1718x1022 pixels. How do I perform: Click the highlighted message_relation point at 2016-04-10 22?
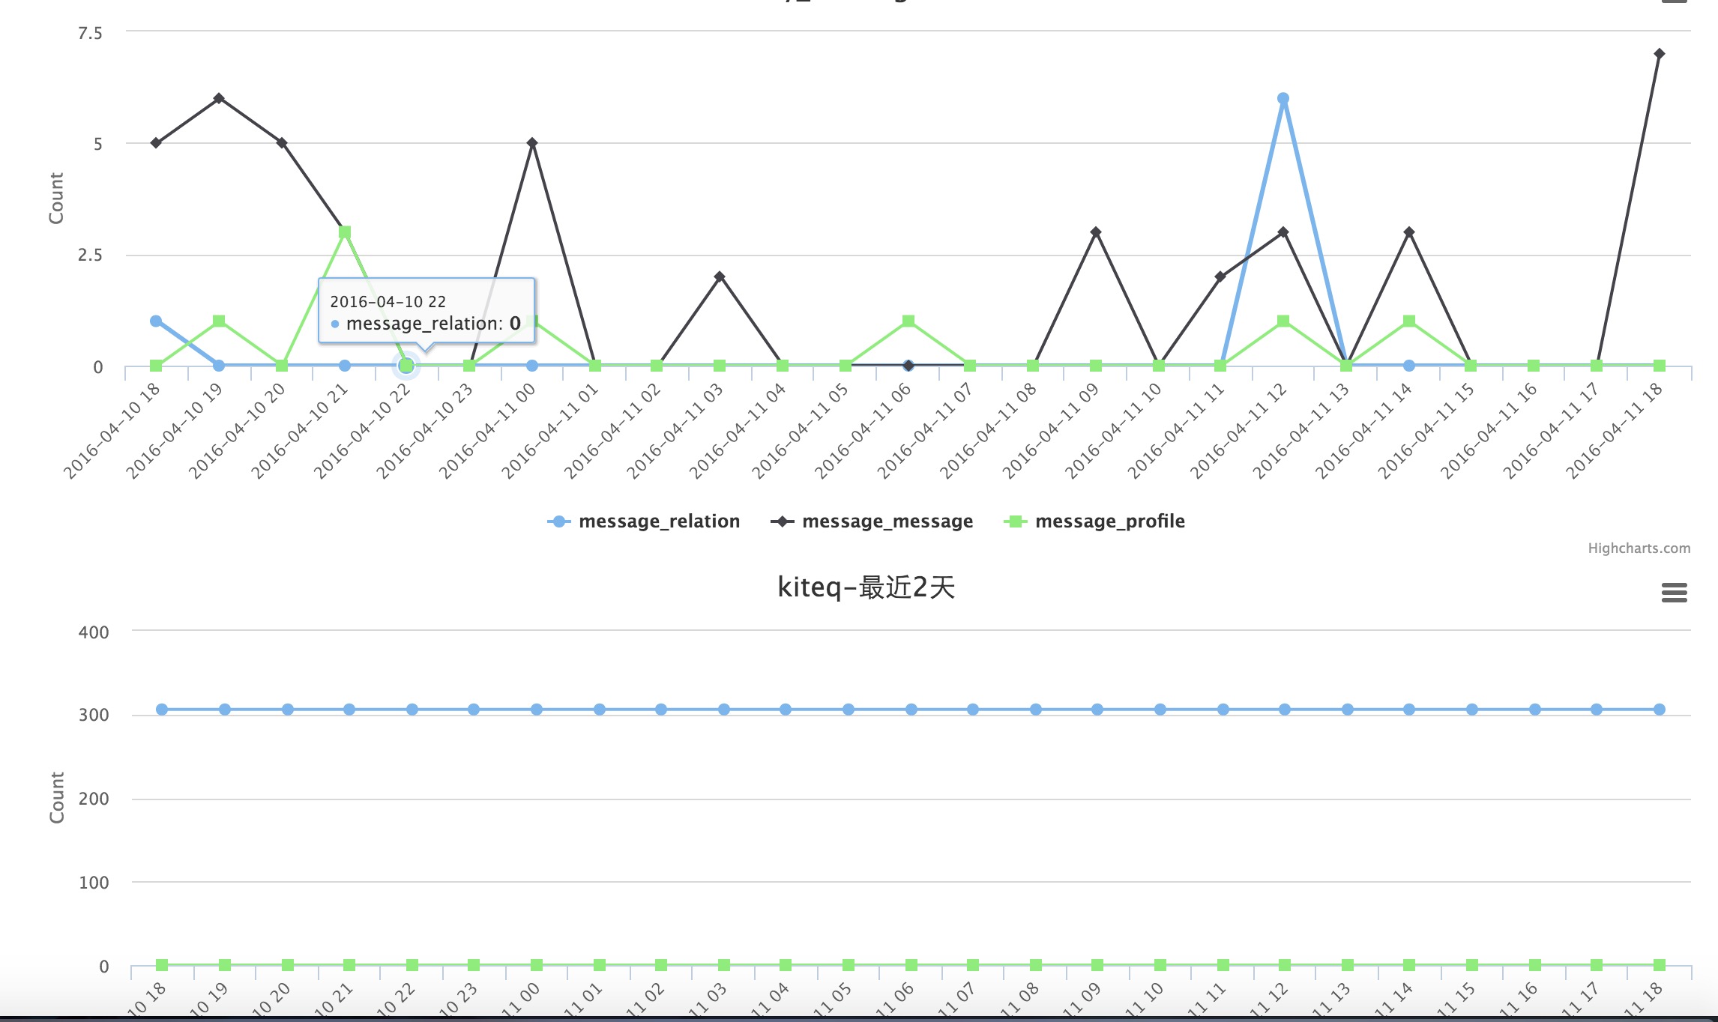click(406, 366)
